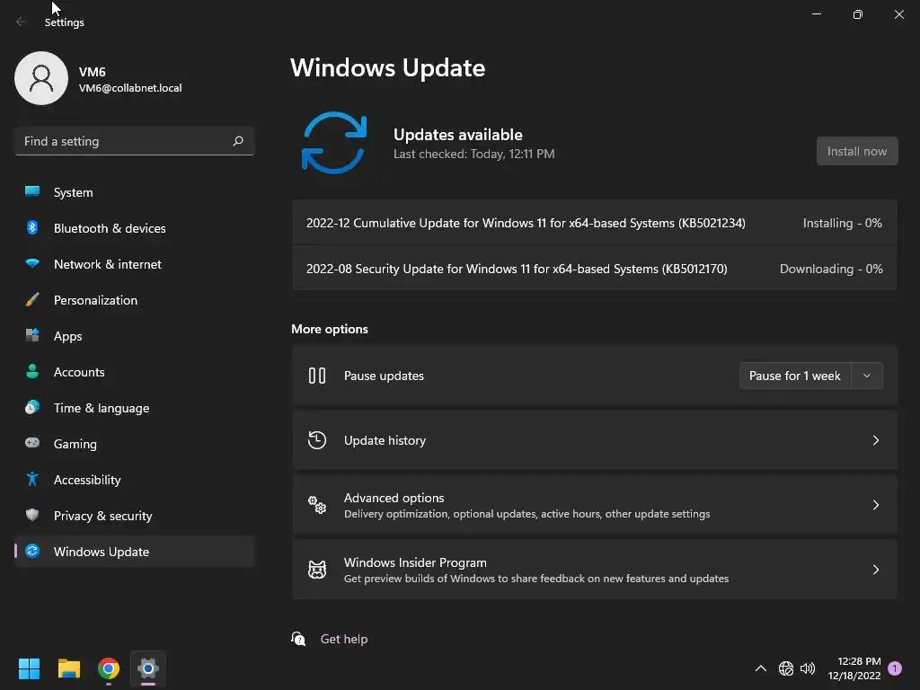Open Update history chevron row
The height and width of the screenshot is (690, 920).
click(595, 440)
